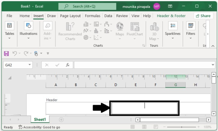Image resolution: width=218 pixels, height=131 pixels.
Task: Click the zoom out minus button
Action: (164, 127)
